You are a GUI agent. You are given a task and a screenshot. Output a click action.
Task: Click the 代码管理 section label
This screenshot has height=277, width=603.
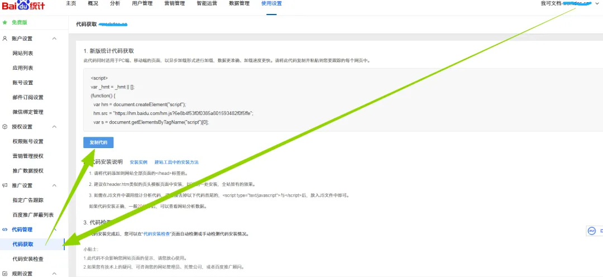[x=22, y=230]
